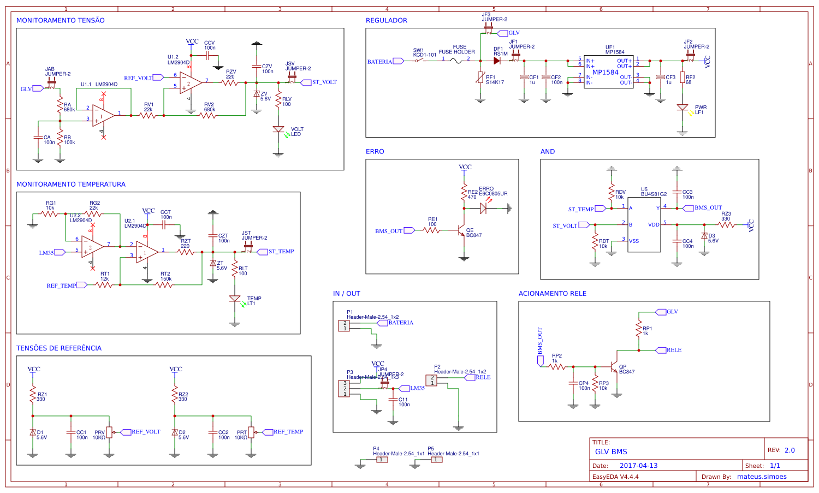Click the Drawn By mateus.simoes text
Screen dimensions: 819x493
pyautogui.click(x=761, y=476)
